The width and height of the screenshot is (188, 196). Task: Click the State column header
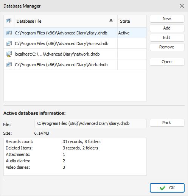tap(132, 21)
